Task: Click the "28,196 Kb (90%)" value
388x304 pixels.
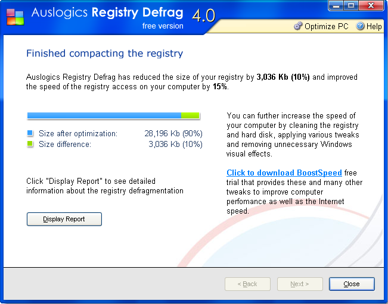Action: point(173,133)
